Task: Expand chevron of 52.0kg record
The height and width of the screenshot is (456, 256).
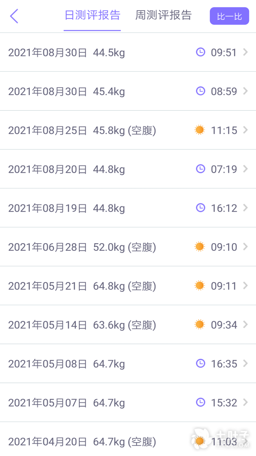Action: coord(245,247)
